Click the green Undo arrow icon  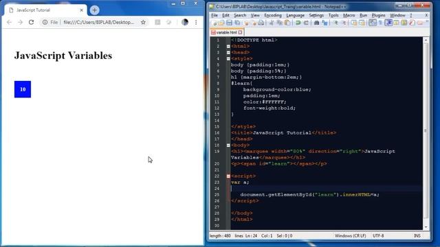[x=298, y=23]
